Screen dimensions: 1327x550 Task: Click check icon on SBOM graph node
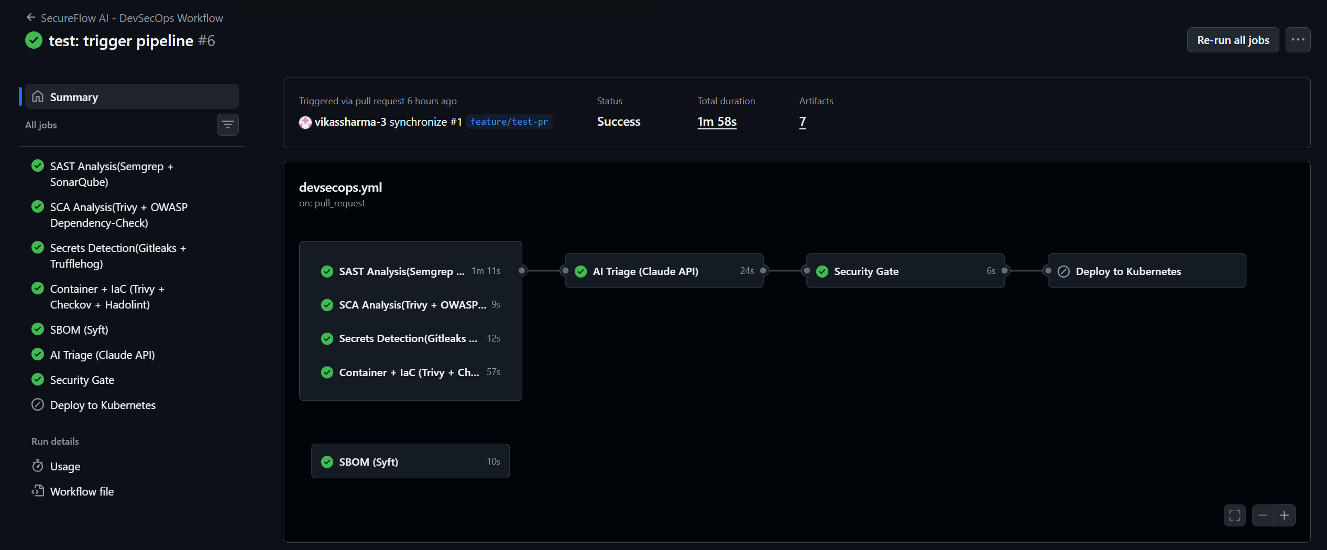click(x=327, y=461)
